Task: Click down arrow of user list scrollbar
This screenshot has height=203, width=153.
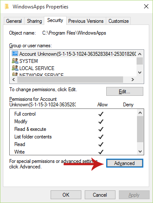Action: (140, 73)
